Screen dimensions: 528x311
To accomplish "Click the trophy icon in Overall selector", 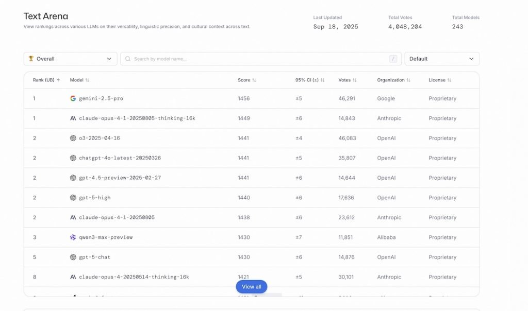I will [x=31, y=59].
